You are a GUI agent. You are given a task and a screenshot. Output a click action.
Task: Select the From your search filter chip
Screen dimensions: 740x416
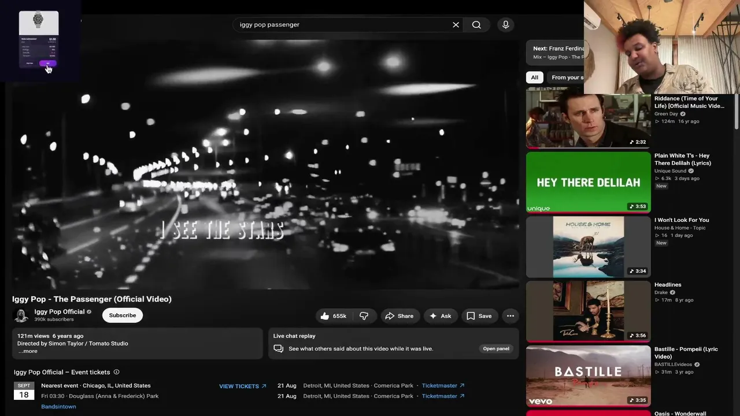(x=567, y=77)
